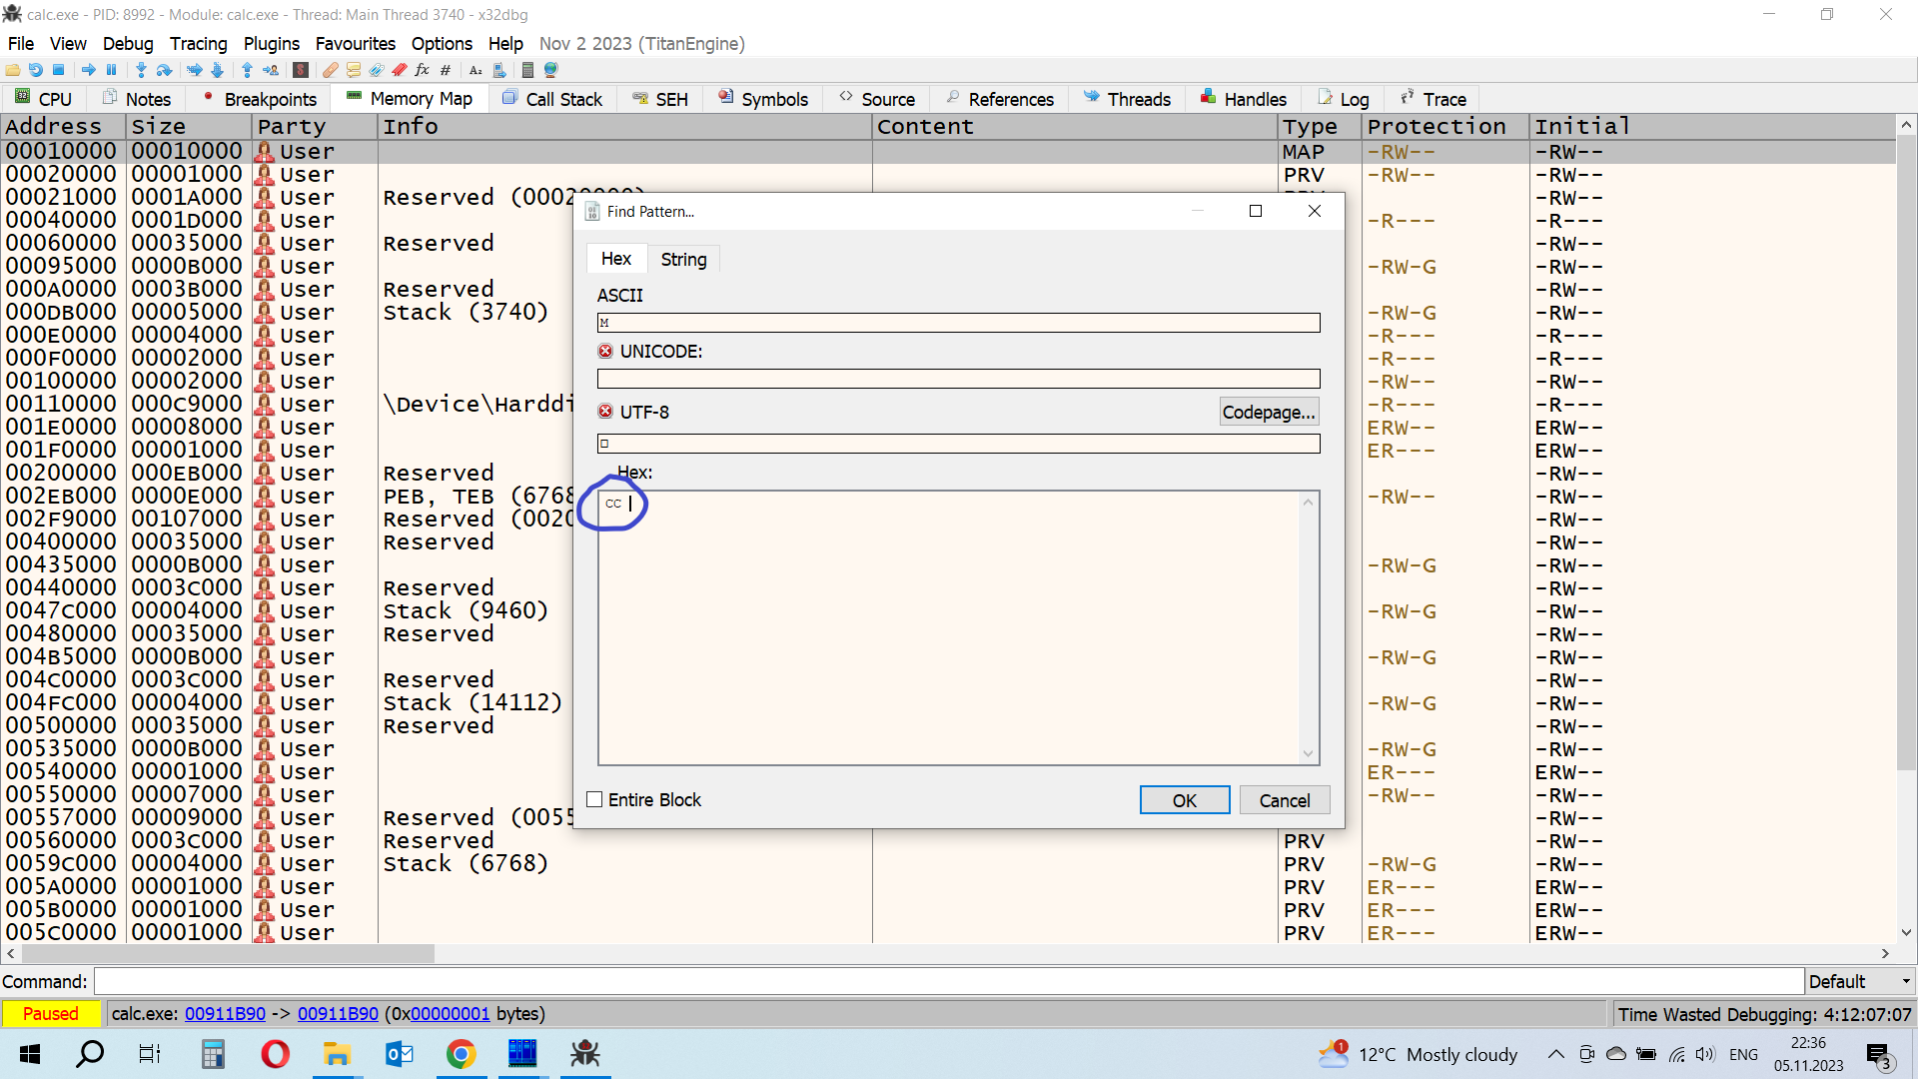Open Favourites via the globe icon
The image size is (1918, 1079).
[x=550, y=70]
